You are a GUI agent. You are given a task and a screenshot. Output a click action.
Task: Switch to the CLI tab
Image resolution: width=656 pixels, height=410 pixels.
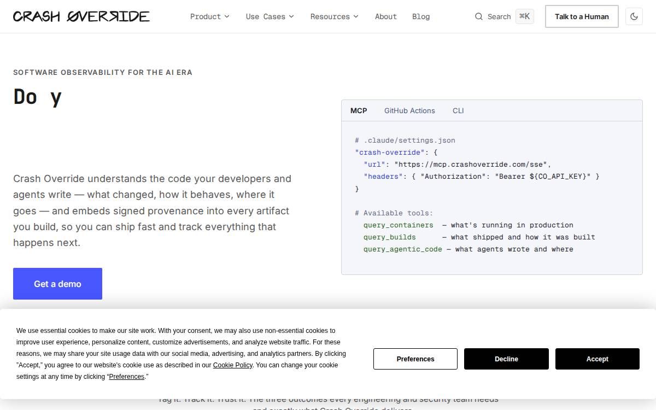[x=458, y=110]
